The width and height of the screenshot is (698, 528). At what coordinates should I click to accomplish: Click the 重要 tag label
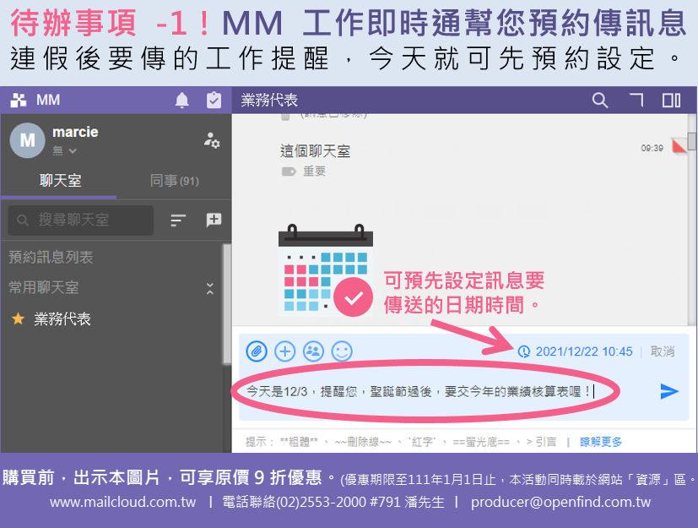click(314, 171)
